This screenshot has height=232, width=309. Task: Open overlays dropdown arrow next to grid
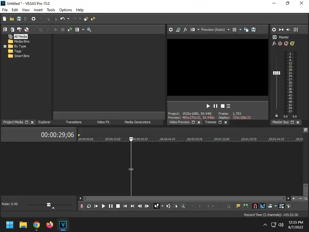pyautogui.click(x=240, y=30)
